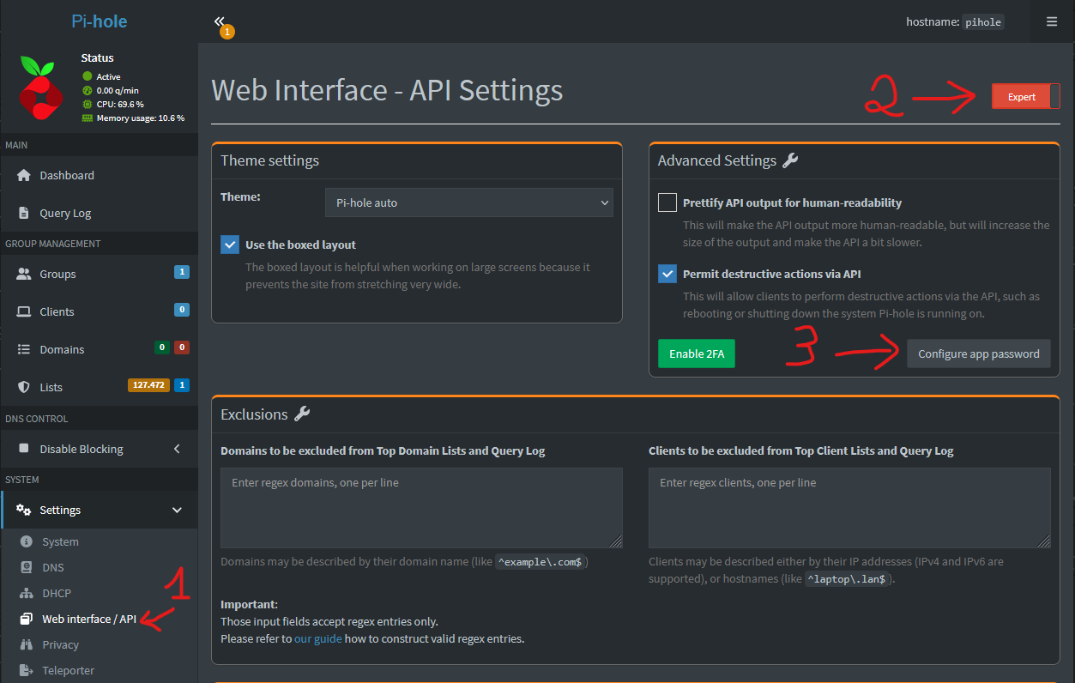Click Configure app password button
1075x683 pixels.
pyautogui.click(x=978, y=354)
